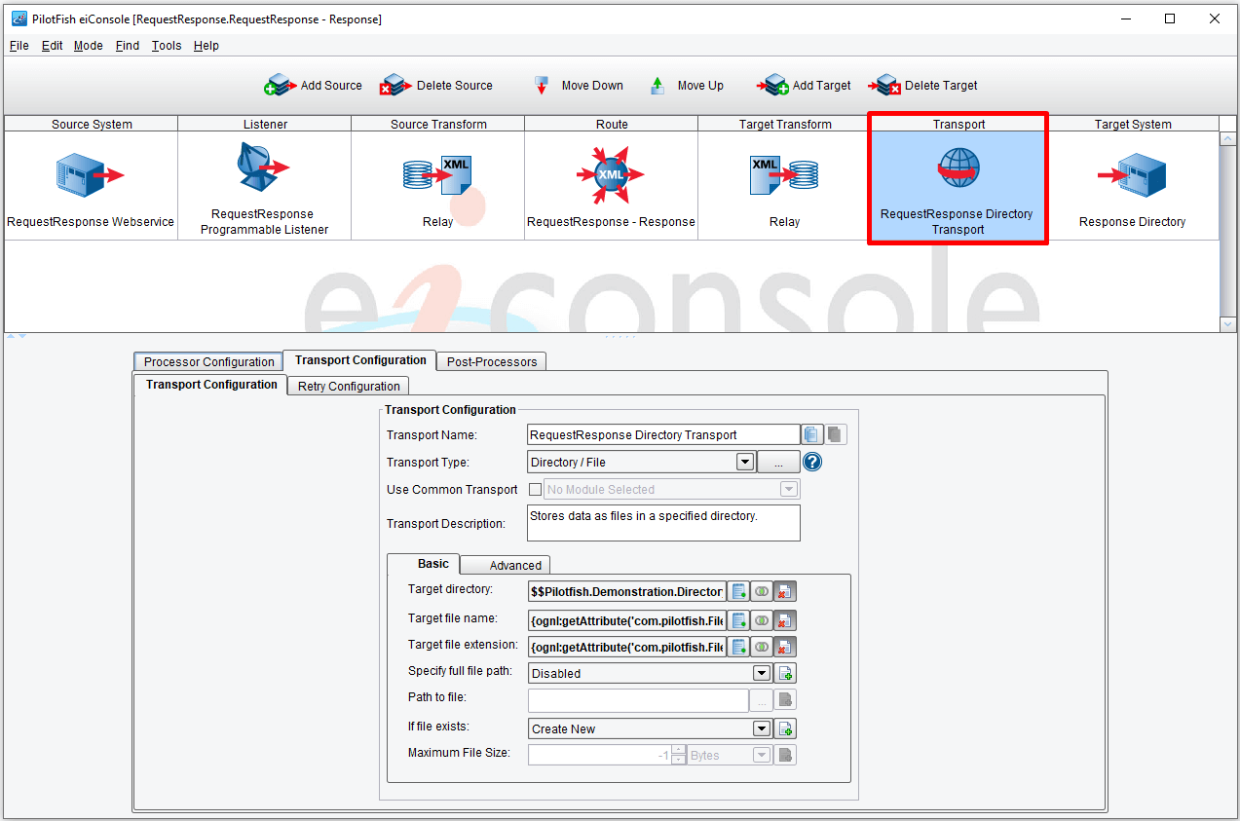Click the blue document icon beside Target file extension

tap(739, 647)
